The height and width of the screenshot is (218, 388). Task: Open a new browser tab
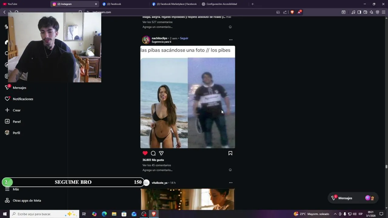[253, 4]
